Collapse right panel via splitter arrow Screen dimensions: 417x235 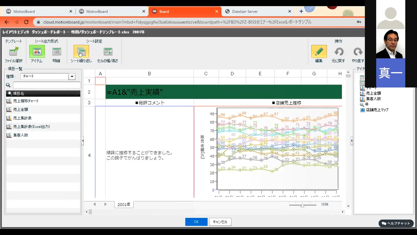(x=352, y=141)
